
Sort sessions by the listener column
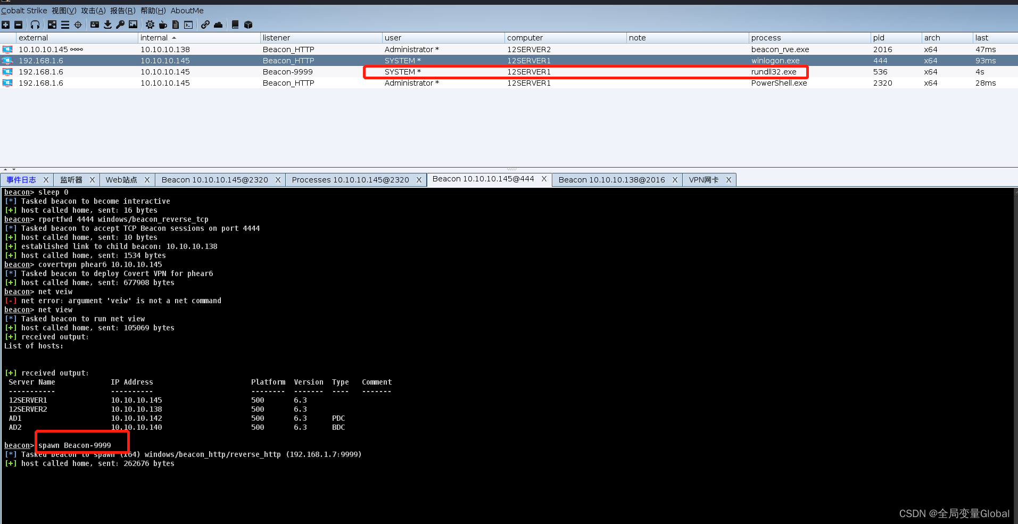(x=321, y=38)
